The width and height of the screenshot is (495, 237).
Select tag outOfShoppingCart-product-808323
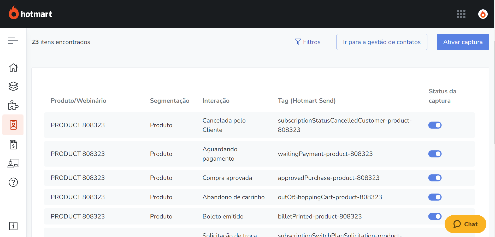click(330, 197)
